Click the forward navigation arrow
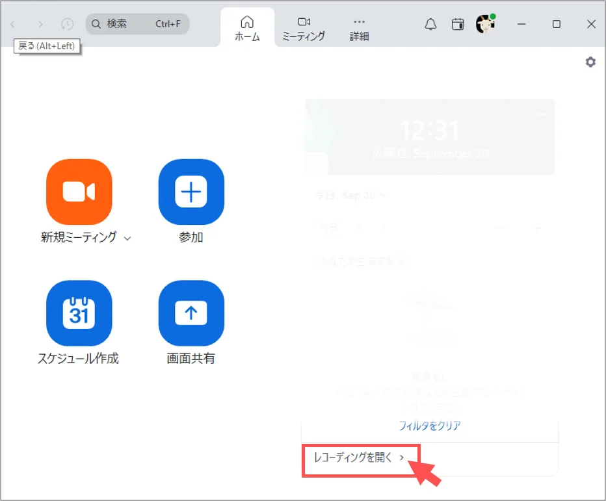The width and height of the screenshot is (606, 501). 40,24
